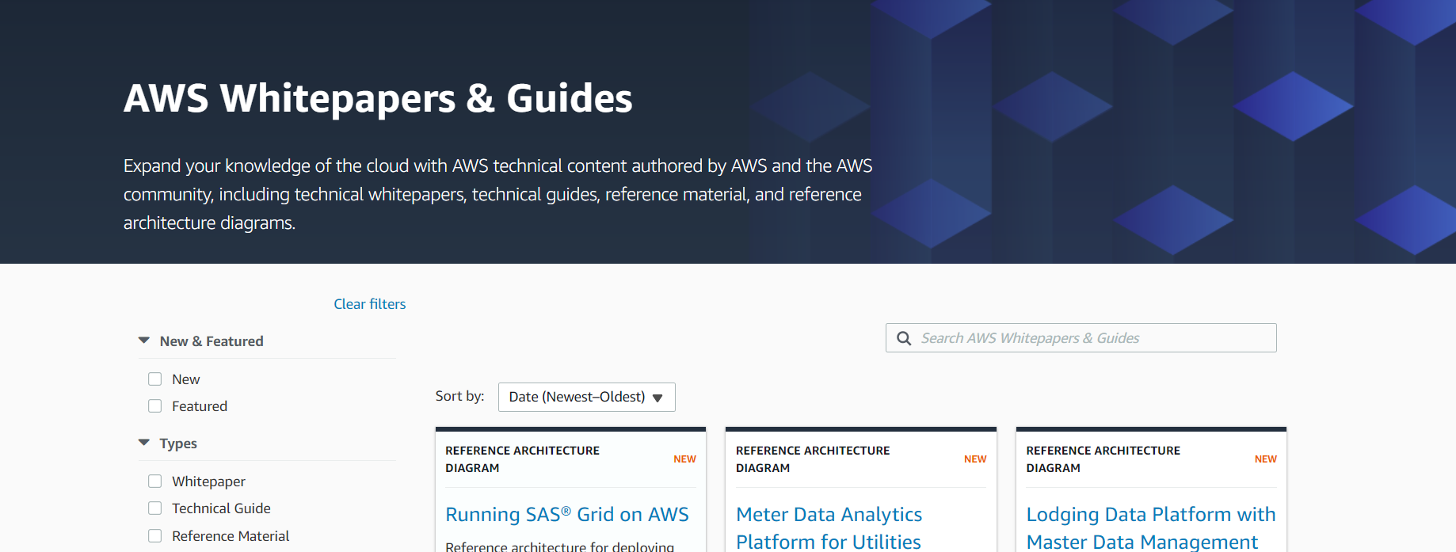Focus the Search AWS Whitepapers & Guides field

pyautogui.click(x=1081, y=338)
